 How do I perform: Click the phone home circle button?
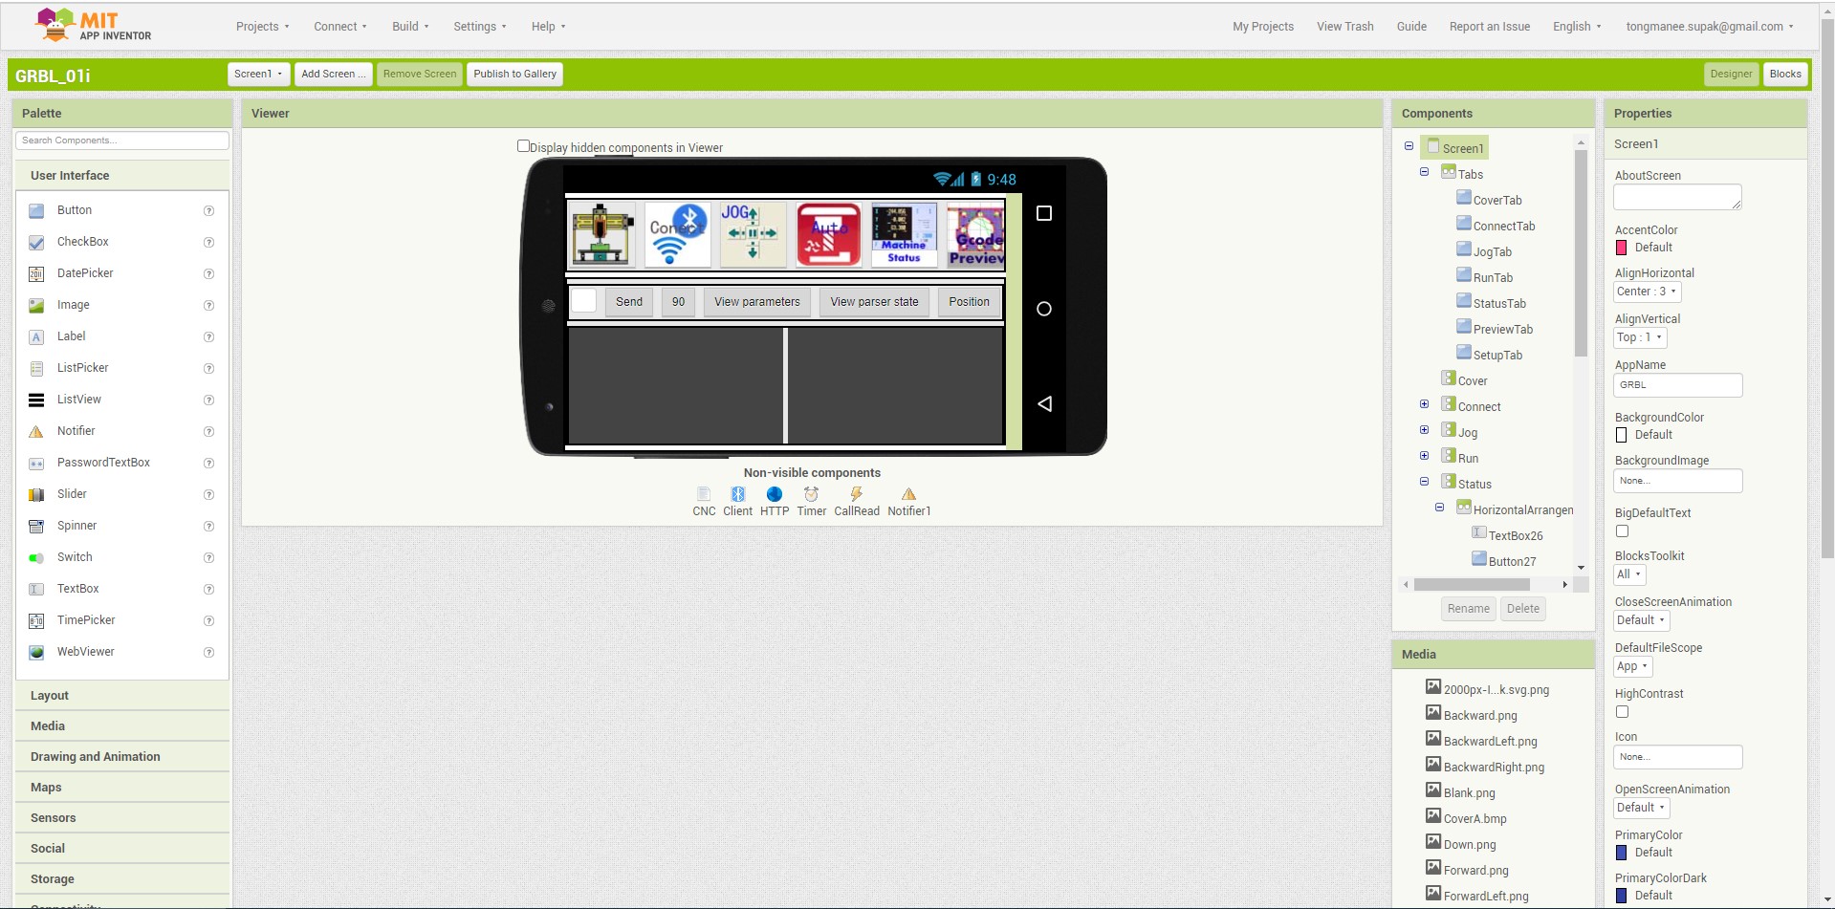(1044, 309)
